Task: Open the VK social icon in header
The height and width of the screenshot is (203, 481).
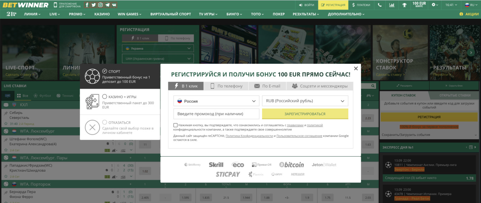Action: 114,5
